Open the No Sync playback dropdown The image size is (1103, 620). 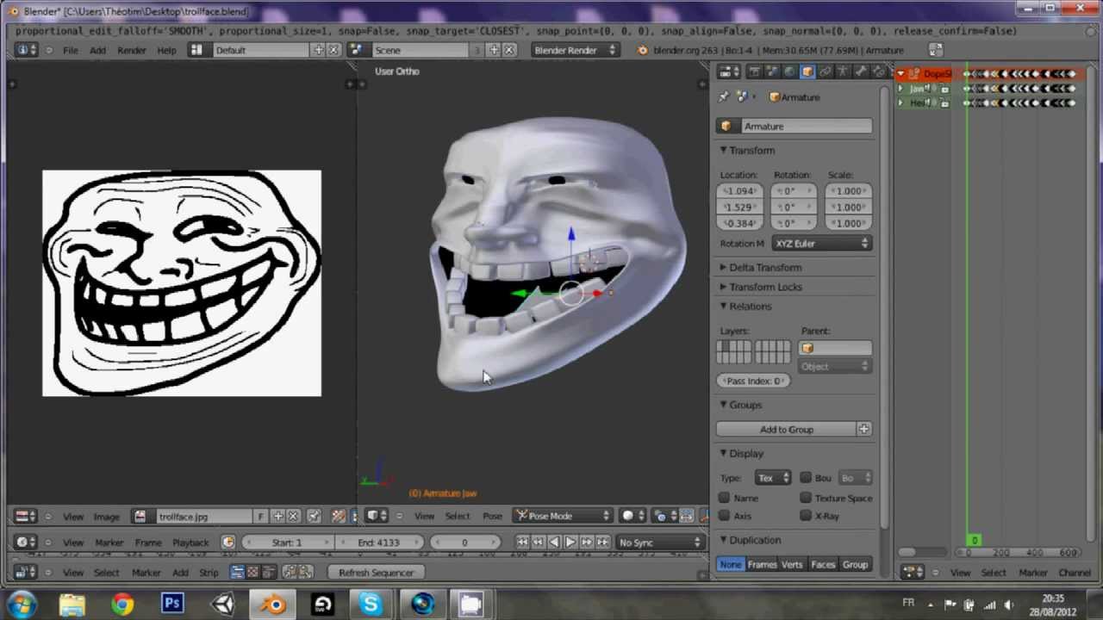[660, 542]
